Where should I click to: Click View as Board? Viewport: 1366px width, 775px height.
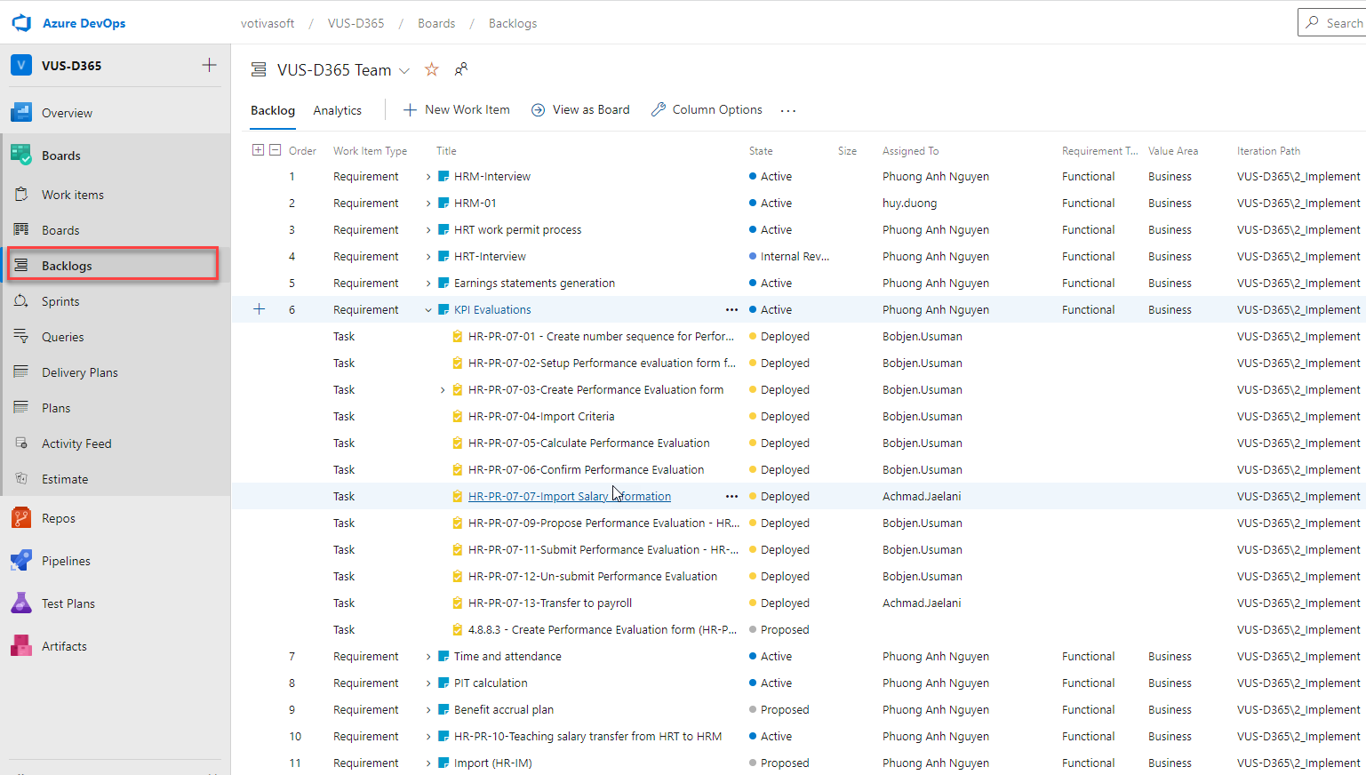[x=580, y=109]
